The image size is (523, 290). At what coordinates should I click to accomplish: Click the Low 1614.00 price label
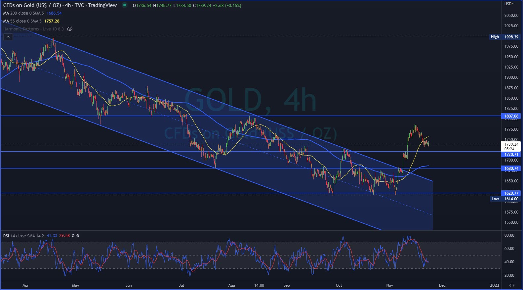click(511, 199)
